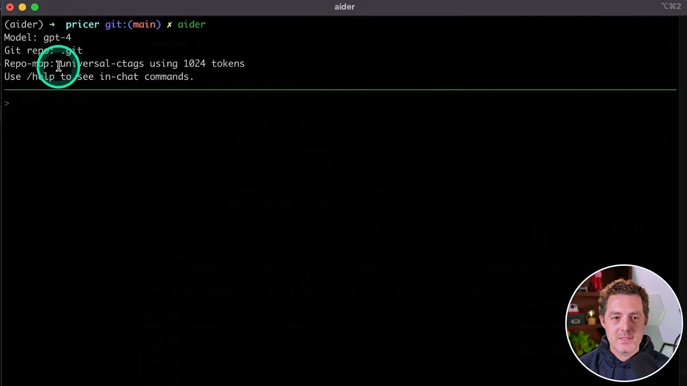687x386 pixels.
Task: Click the aider window title
Action: [344, 7]
